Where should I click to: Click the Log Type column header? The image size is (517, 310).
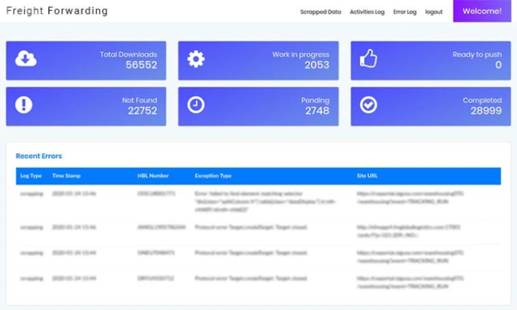(x=31, y=176)
